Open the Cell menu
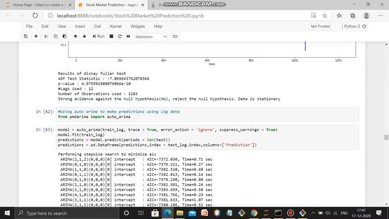389x219 pixels. click(x=97, y=26)
